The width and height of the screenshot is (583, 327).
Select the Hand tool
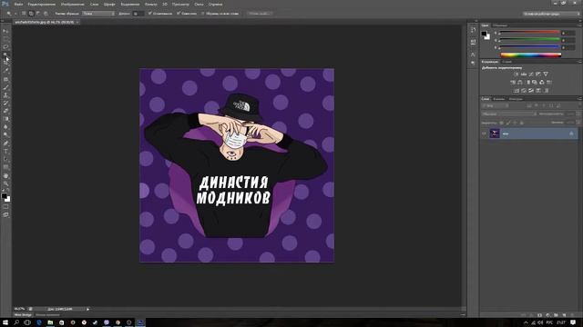pos(5,176)
